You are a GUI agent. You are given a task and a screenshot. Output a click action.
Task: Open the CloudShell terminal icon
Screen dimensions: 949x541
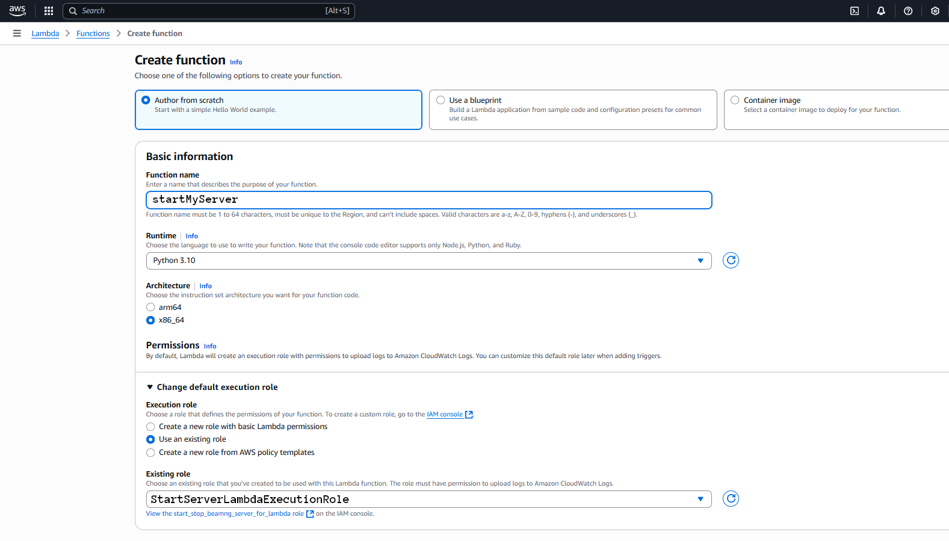855,11
